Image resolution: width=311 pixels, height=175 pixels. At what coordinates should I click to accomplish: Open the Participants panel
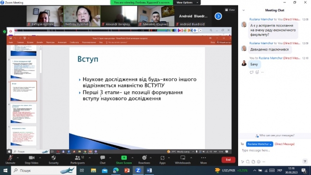coord(78,160)
